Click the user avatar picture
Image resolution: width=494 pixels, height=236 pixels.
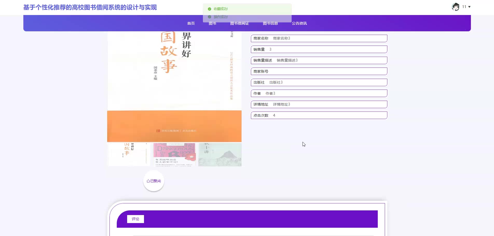(x=455, y=7)
